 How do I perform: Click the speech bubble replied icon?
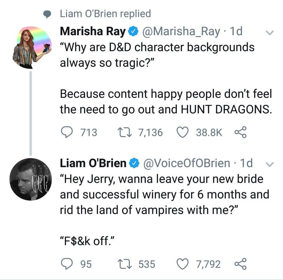coord(47,14)
